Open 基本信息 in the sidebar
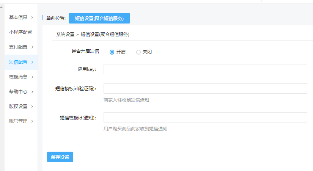The image size is (313, 171). [x=21, y=17]
